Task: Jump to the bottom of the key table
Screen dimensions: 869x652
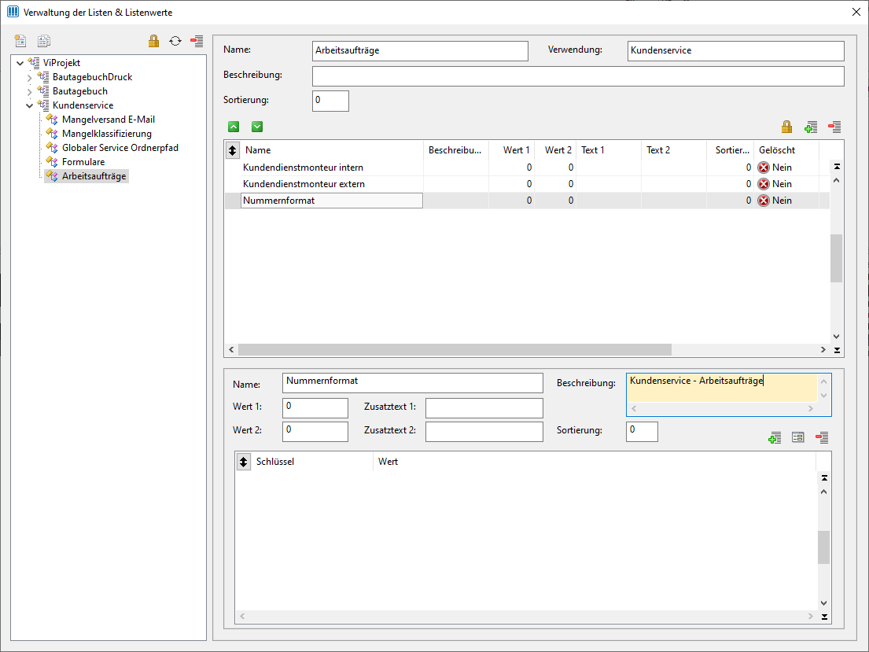Action: click(x=824, y=617)
